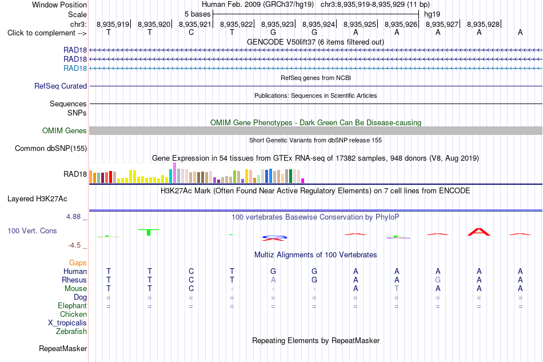Select the Elephant species row label

coord(72,305)
